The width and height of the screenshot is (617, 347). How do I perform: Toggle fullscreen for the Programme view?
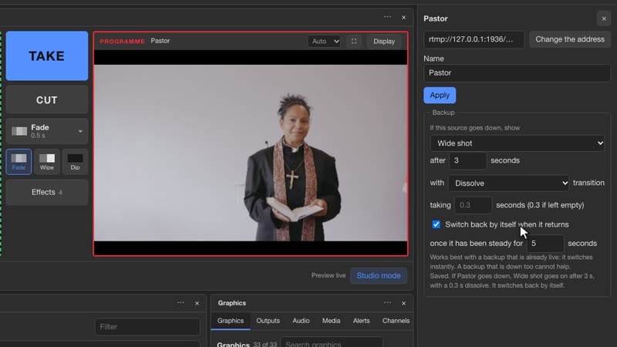[x=354, y=42]
